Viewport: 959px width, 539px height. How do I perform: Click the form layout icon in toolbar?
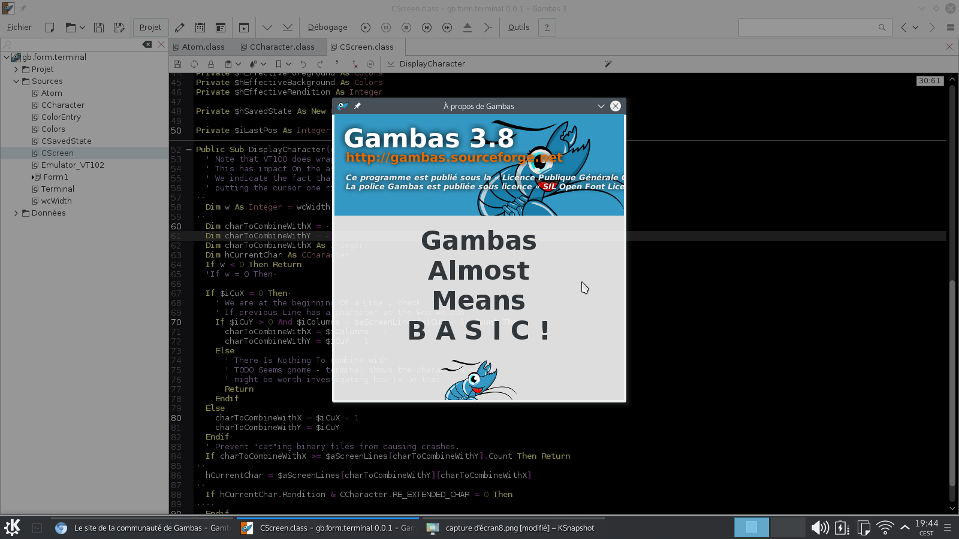(x=221, y=28)
